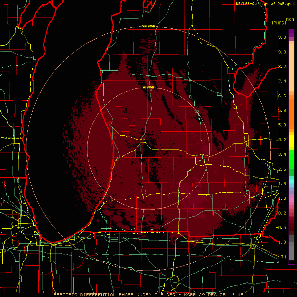Image resolution: width=297 pixels, height=297 pixels.
Task: Click the purple top segment of the color scale
Action: 291,33
